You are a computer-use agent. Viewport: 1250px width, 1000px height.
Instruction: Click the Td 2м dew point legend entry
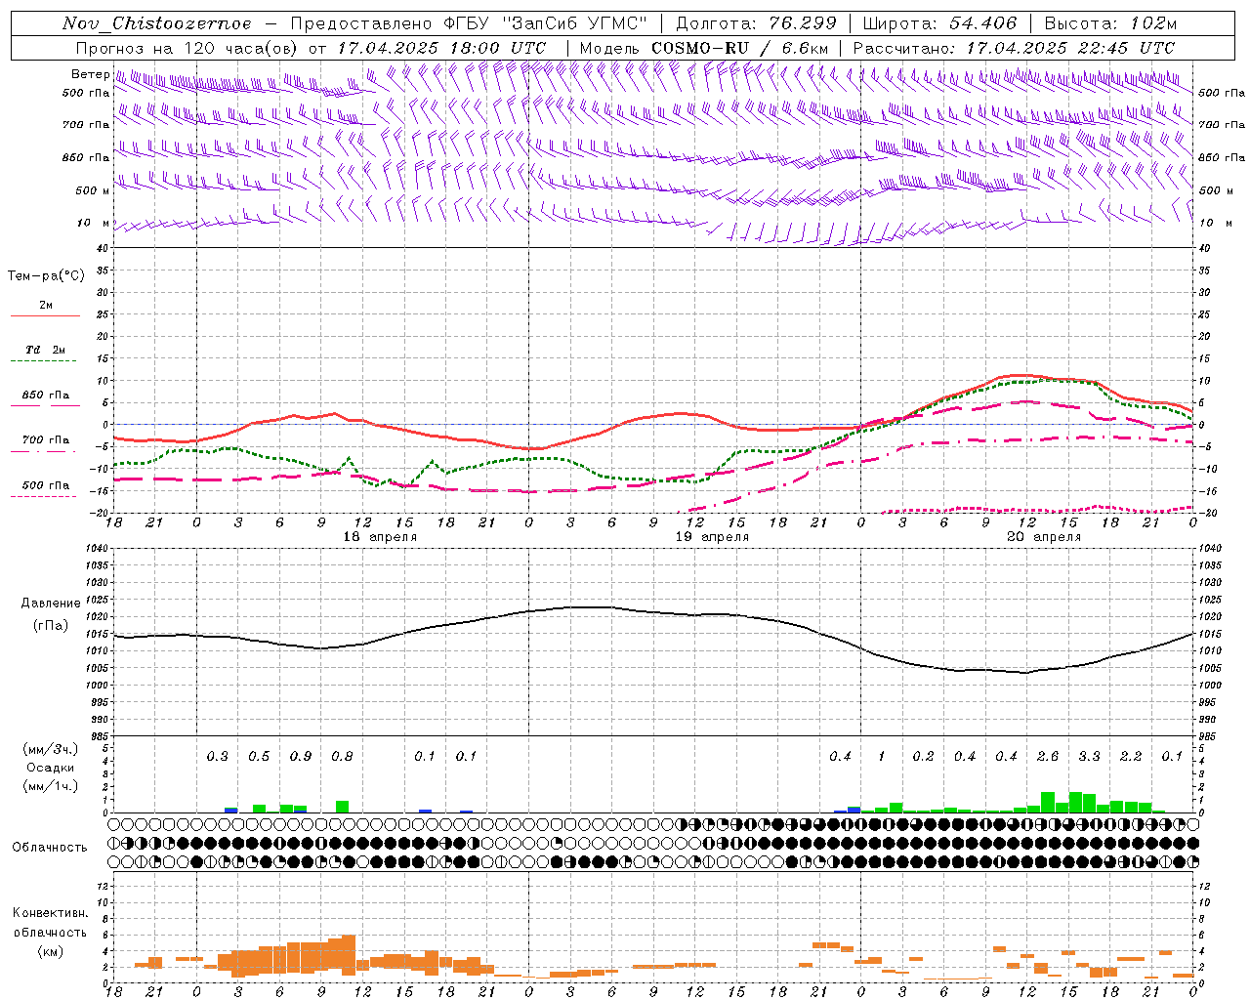(x=46, y=350)
